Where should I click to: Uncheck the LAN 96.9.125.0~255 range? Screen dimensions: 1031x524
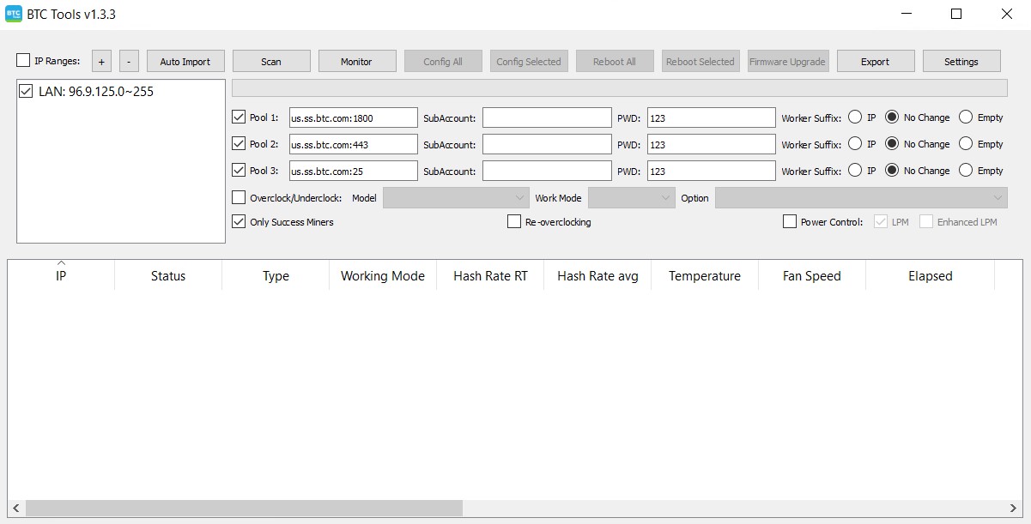(26, 91)
